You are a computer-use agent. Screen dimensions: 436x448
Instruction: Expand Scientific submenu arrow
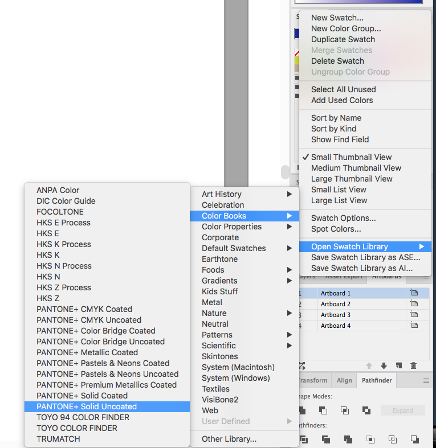(x=290, y=346)
